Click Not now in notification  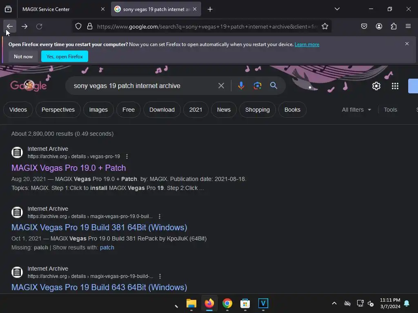[x=23, y=56]
